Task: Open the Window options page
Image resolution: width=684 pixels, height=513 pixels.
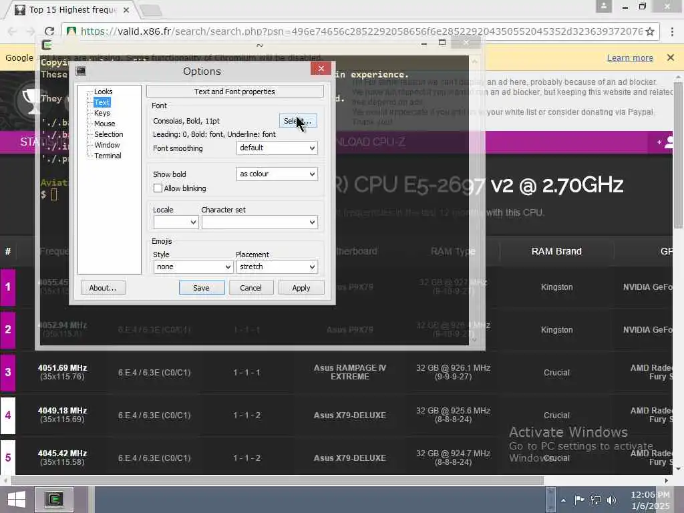Action: click(x=107, y=145)
